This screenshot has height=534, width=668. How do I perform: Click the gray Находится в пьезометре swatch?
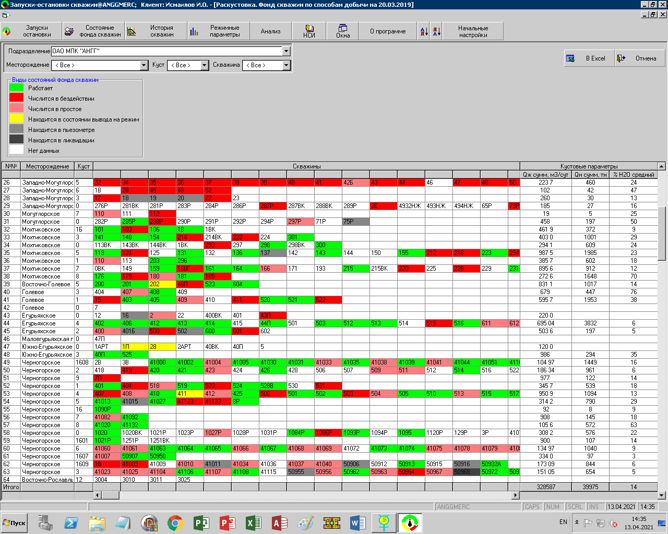click(16, 129)
